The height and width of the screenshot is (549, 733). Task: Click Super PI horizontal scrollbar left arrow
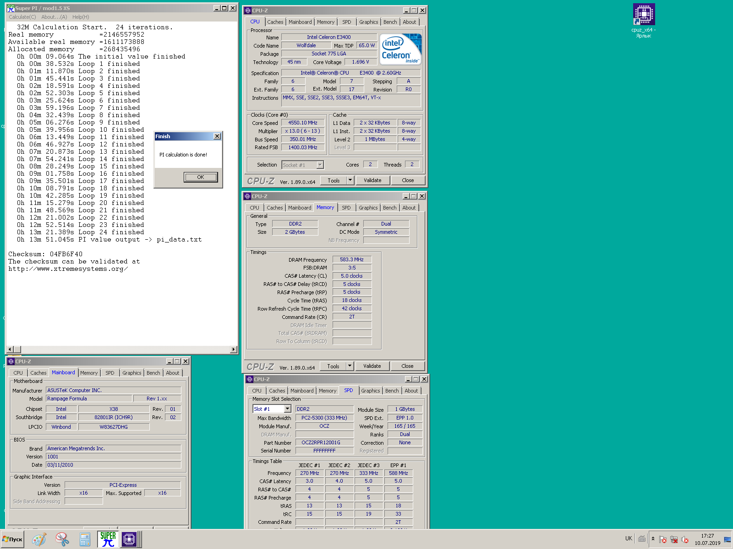[10, 350]
